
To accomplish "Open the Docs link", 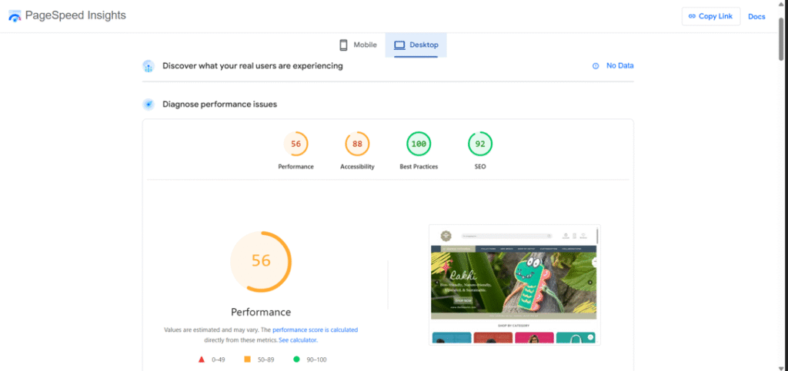I will pyautogui.click(x=756, y=16).
